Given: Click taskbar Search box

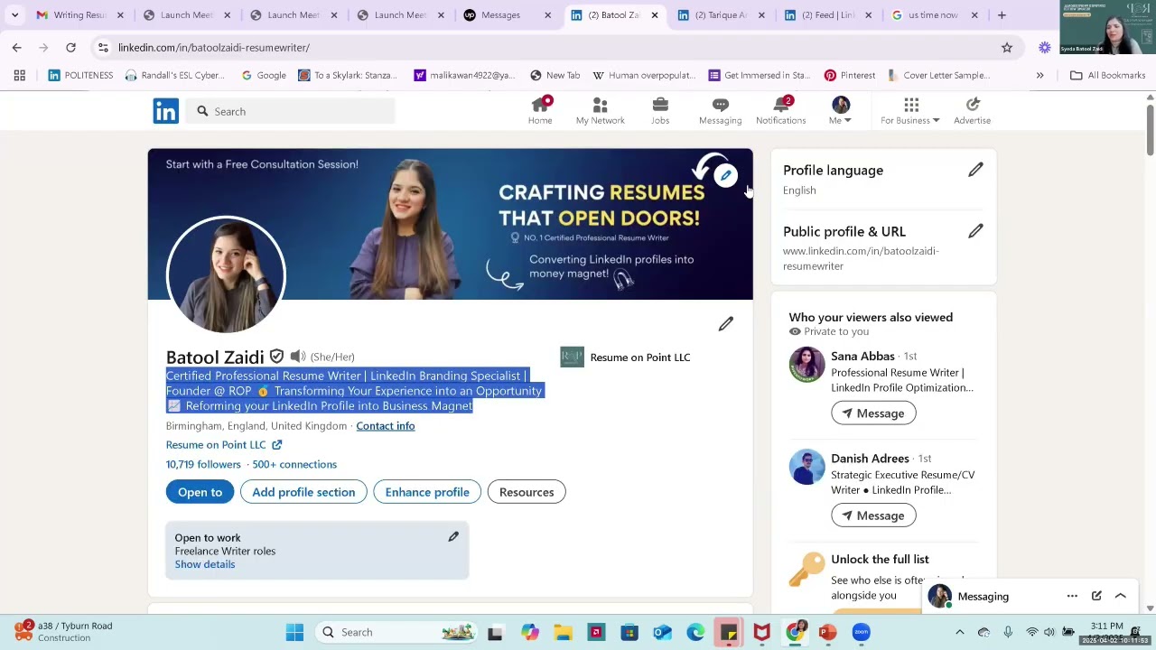Looking at the screenshot, I should [398, 632].
